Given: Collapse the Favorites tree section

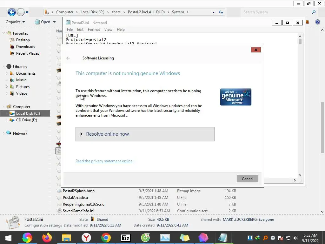Looking at the screenshot, I should point(3,33).
